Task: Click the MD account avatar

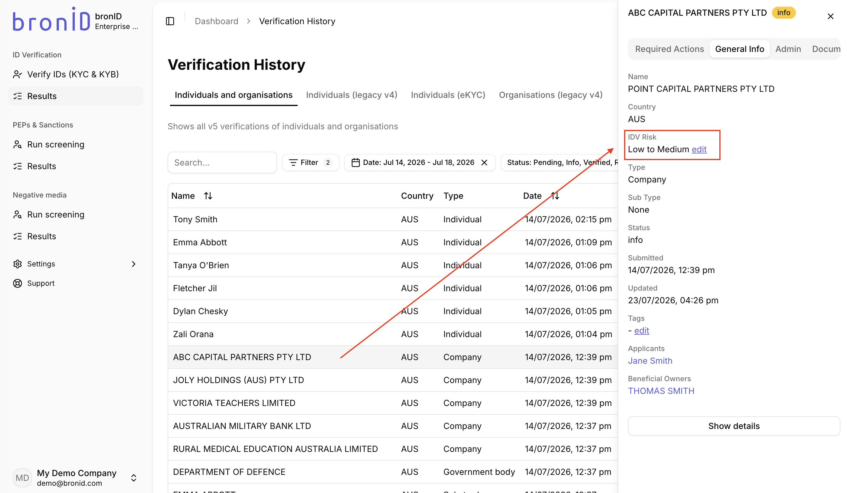Action: click(x=22, y=478)
